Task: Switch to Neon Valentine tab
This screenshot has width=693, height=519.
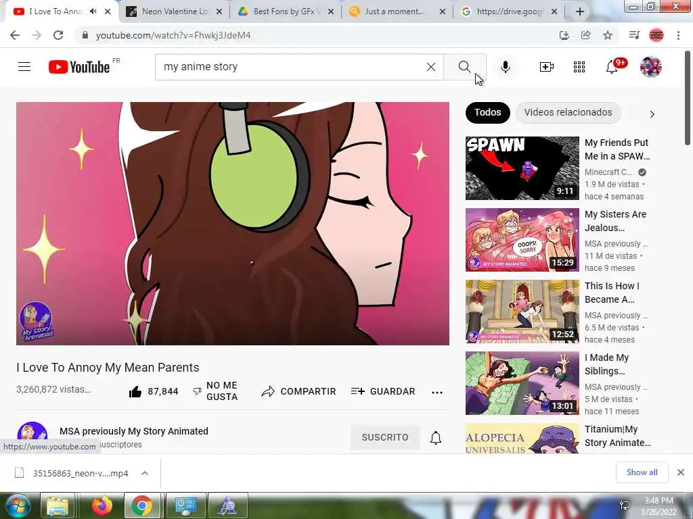Action: click(x=175, y=11)
